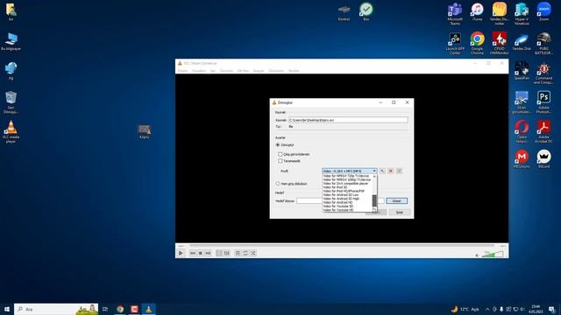Select the Dönüştür radio button
Screen dimensions: 561x315
pyautogui.click(x=278, y=145)
